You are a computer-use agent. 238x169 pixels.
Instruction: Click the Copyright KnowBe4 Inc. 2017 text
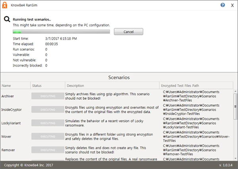pyautogui.click(x=29, y=165)
